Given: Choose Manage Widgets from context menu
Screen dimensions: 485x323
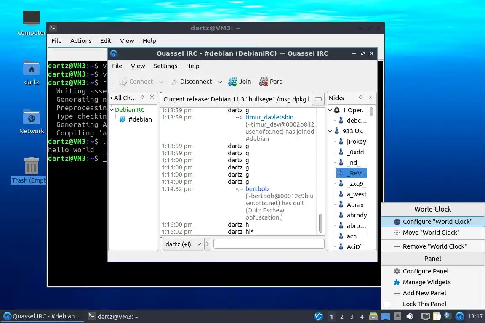Looking at the screenshot, I should click(433, 282).
